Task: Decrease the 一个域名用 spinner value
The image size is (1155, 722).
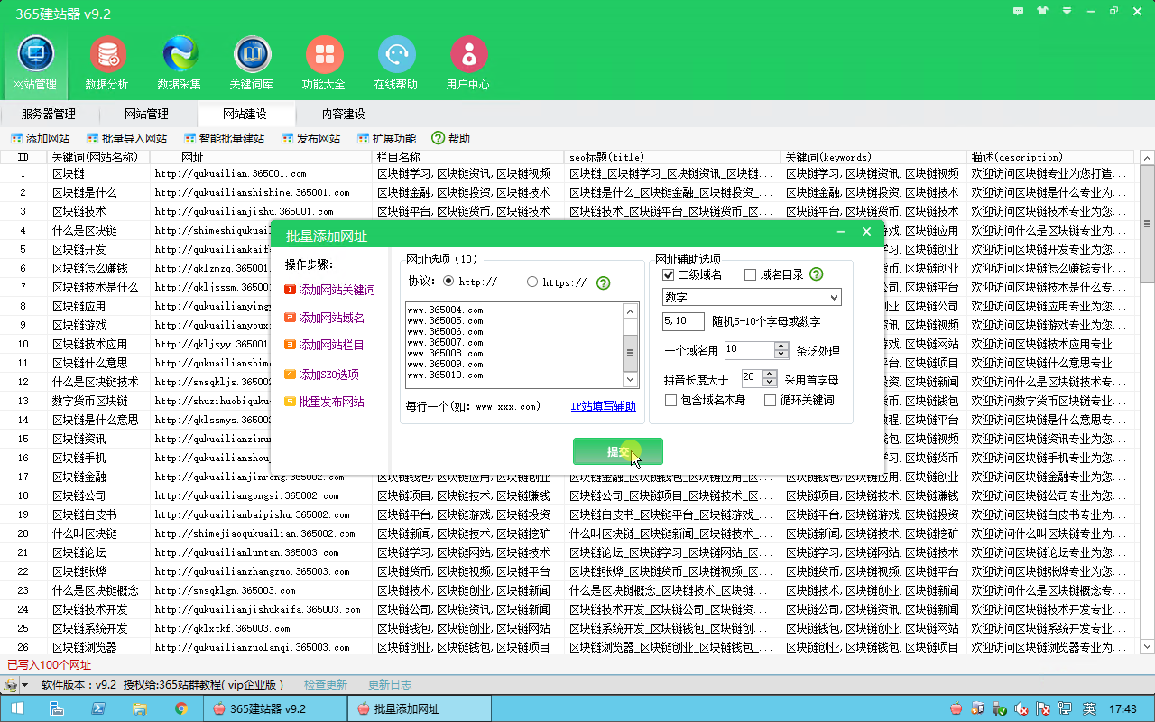Action: 783,354
